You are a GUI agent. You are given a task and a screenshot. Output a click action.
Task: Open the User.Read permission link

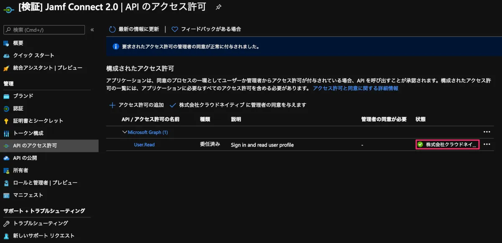(144, 145)
